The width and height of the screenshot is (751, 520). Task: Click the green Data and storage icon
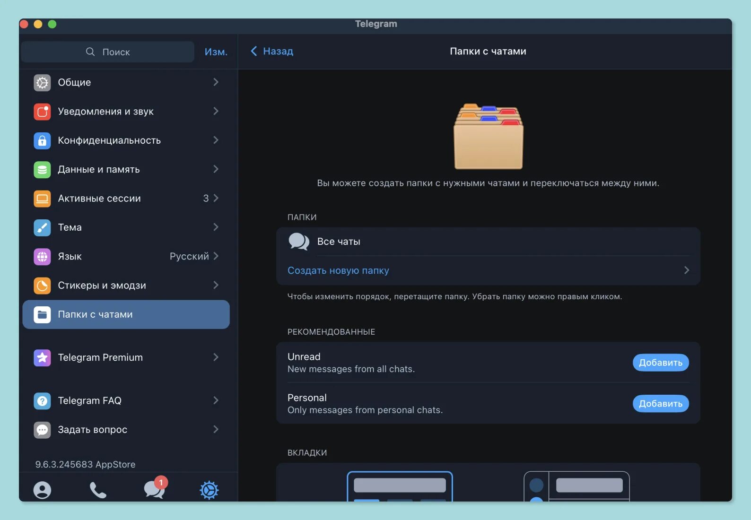coord(42,170)
